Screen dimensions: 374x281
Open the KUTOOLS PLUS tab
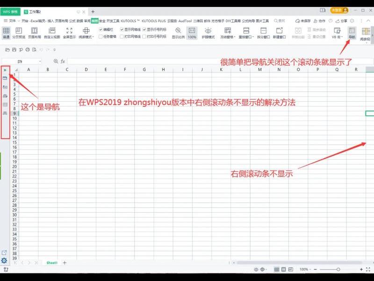[x=154, y=21]
